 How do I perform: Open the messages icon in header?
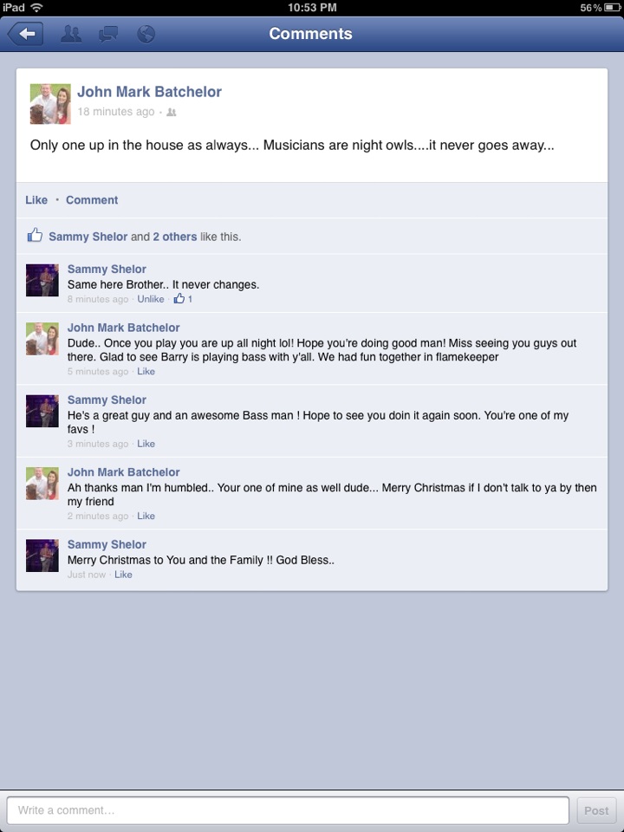(108, 34)
